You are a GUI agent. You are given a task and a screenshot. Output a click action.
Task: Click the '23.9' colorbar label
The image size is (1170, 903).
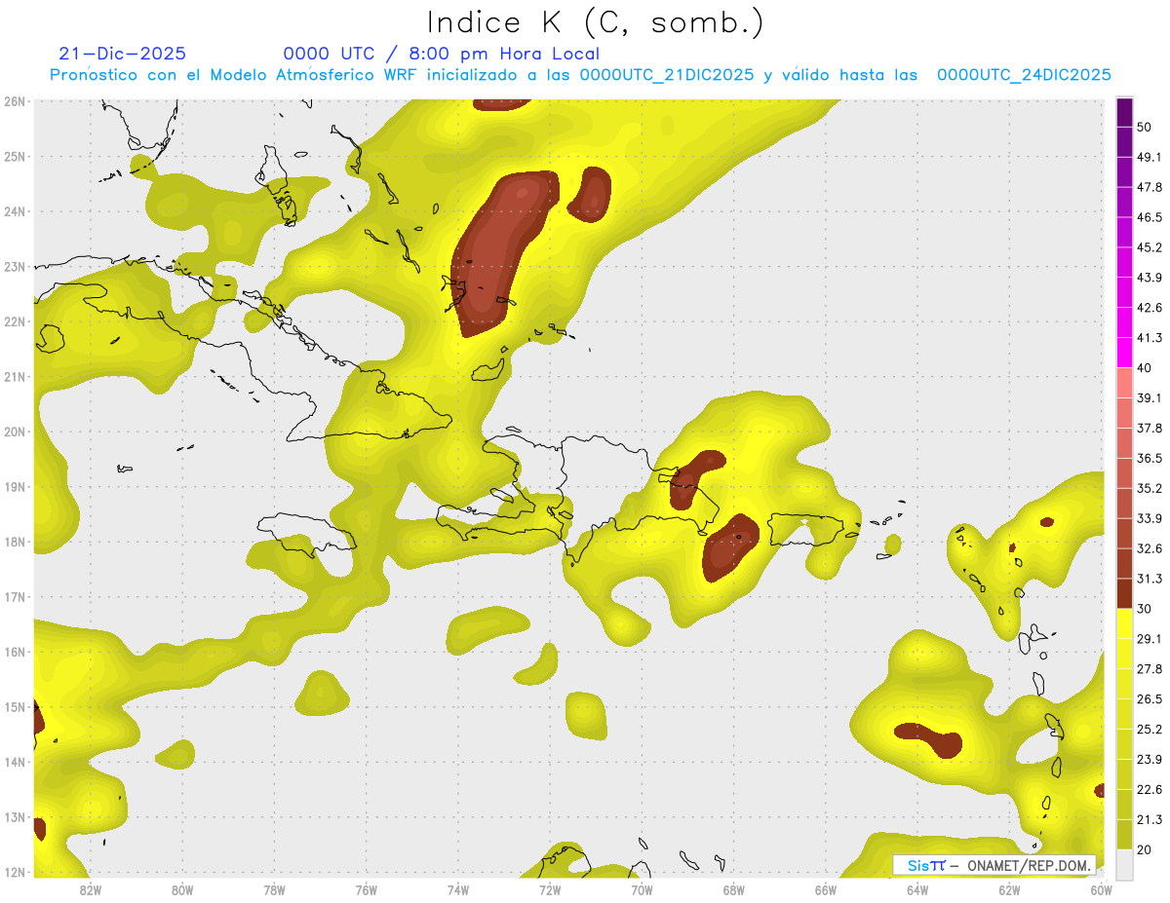(x=1150, y=760)
